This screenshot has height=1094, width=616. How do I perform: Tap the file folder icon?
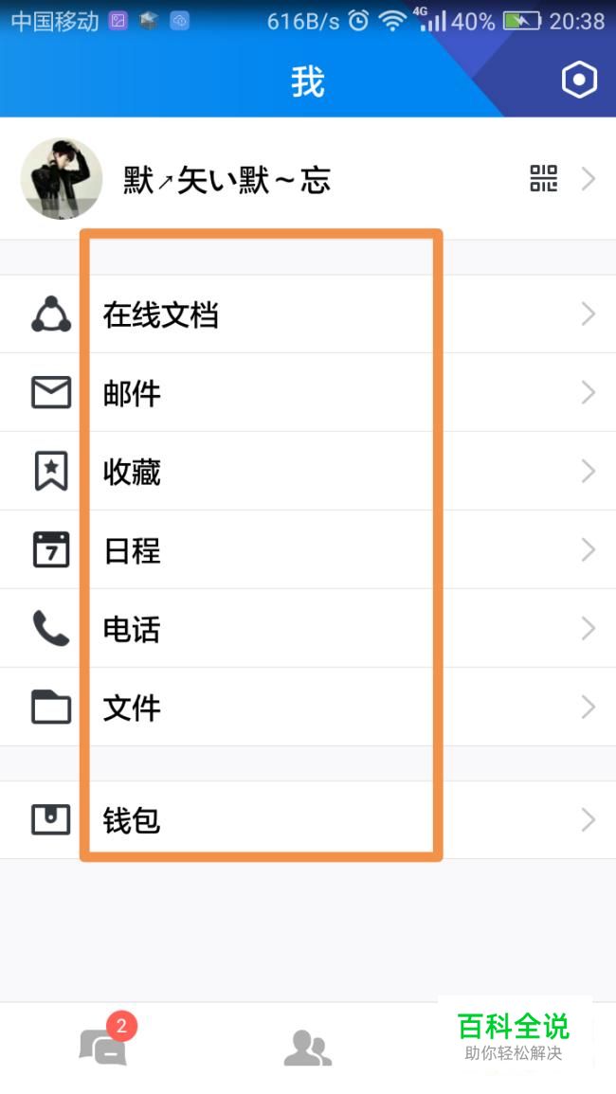click(51, 707)
